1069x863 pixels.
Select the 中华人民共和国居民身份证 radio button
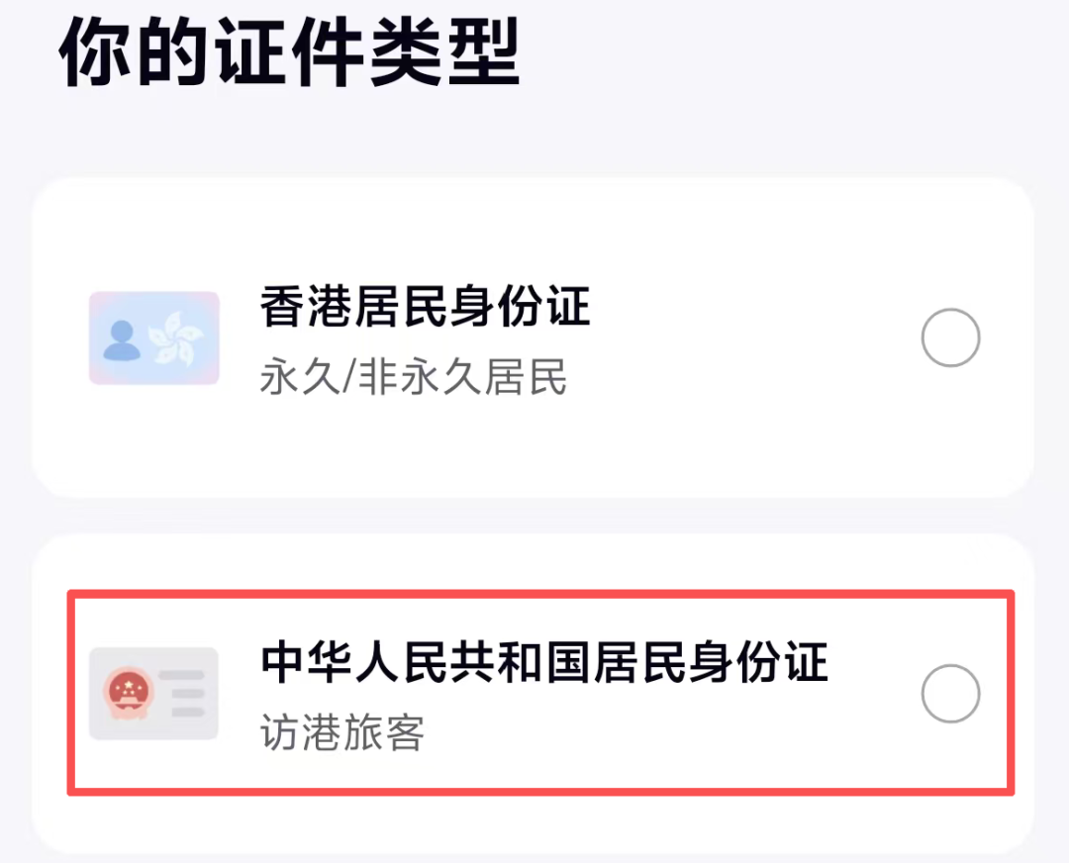click(x=950, y=694)
